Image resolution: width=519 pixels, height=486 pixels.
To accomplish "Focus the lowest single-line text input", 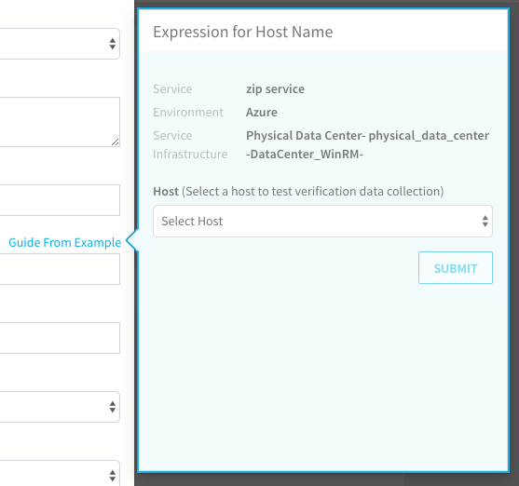I will [60, 338].
